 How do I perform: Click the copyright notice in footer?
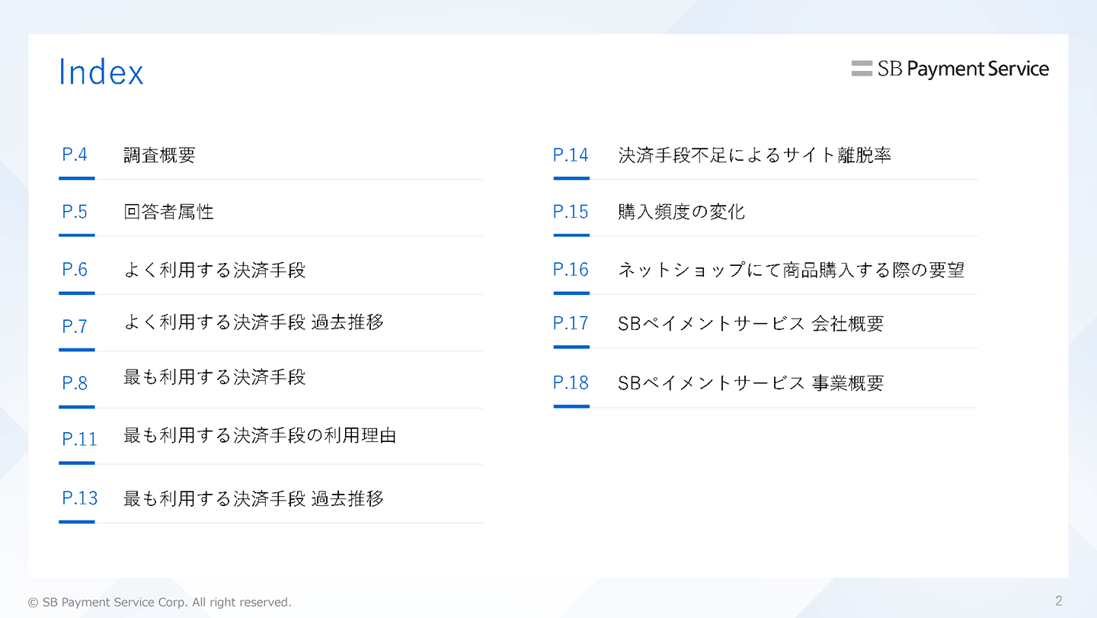(160, 602)
